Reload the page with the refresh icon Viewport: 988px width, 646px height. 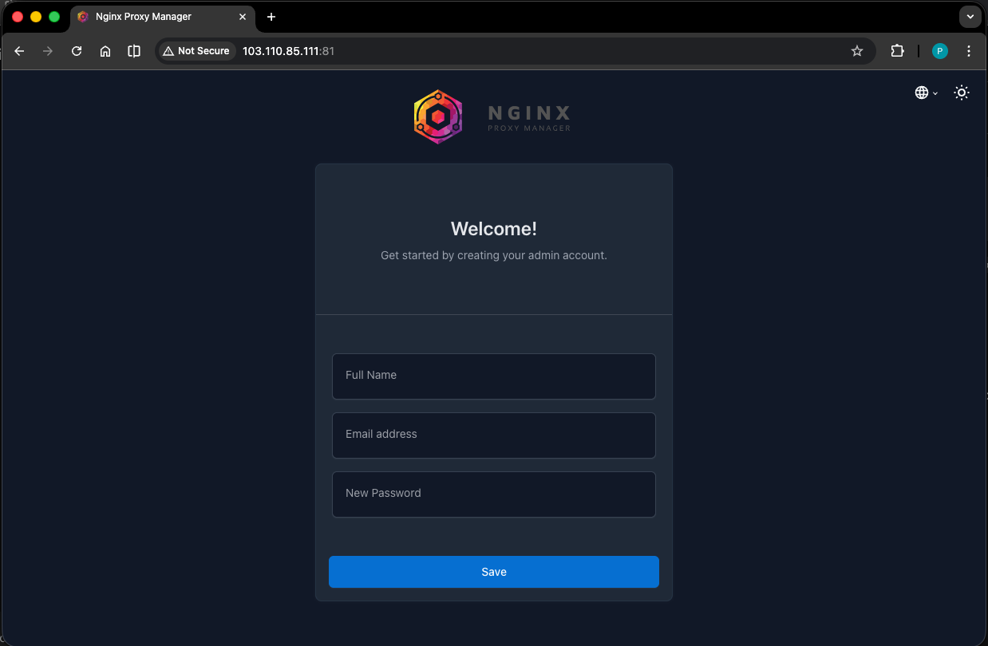coord(77,51)
